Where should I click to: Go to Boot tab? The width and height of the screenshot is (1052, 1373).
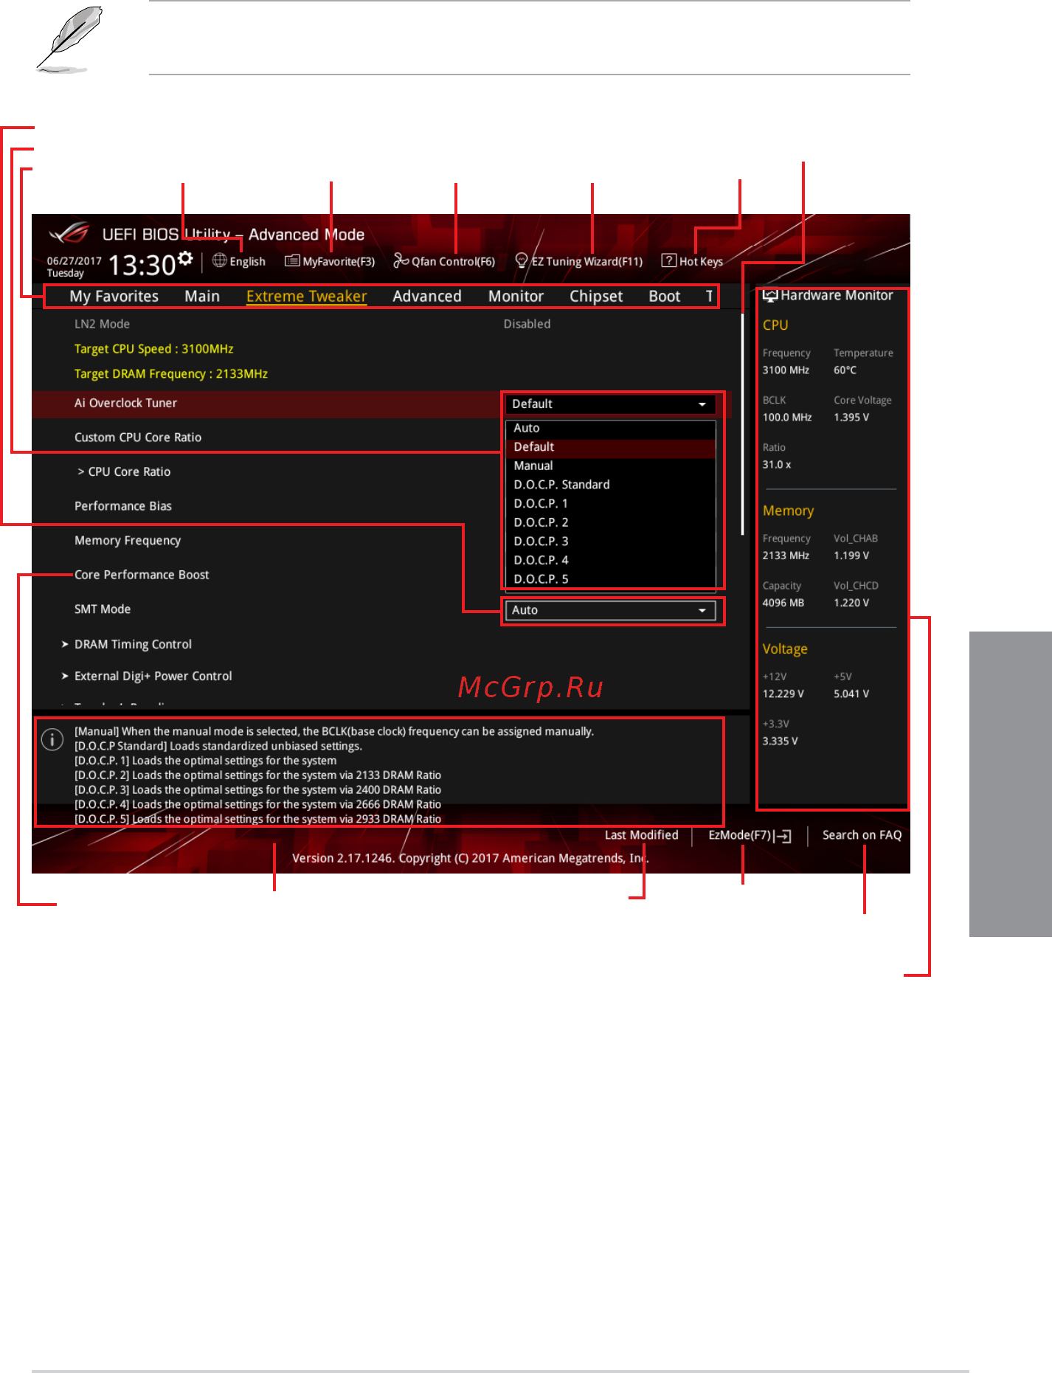665,297
